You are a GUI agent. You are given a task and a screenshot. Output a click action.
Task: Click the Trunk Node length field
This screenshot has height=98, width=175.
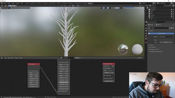34,75
